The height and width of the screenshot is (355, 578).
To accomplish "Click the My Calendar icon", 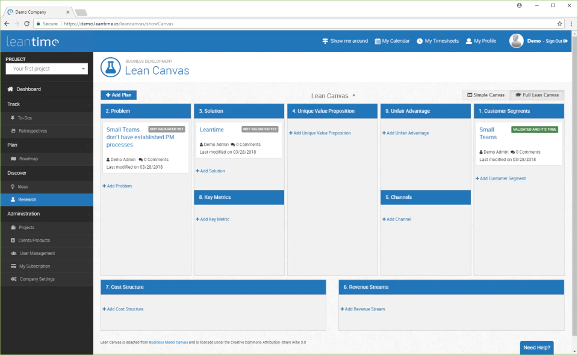I will (x=378, y=41).
